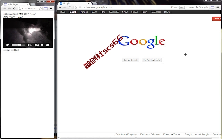Open Chrome menu in Google window
The height and width of the screenshot is (139, 222).
pos(218,7)
